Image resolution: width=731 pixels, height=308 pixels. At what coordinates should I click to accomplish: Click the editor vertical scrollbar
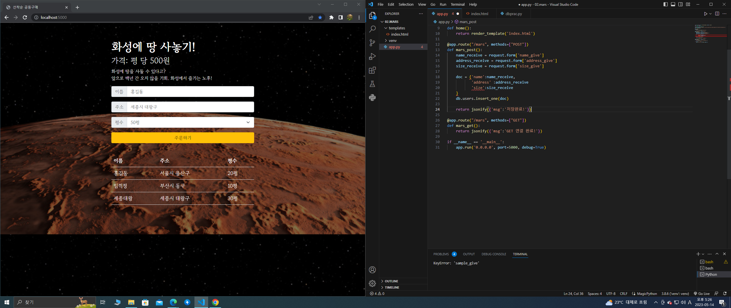tap(729, 114)
